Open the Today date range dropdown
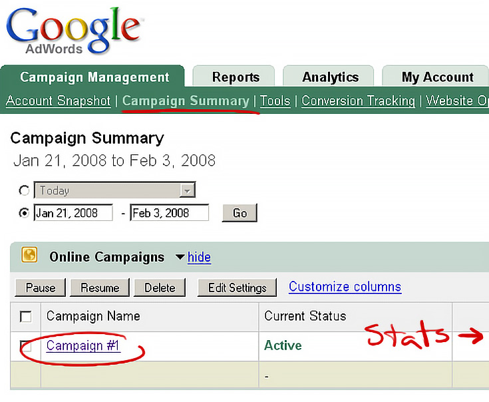Image resolution: width=489 pixels, height=402 pixels. click(x=114, y=190)
